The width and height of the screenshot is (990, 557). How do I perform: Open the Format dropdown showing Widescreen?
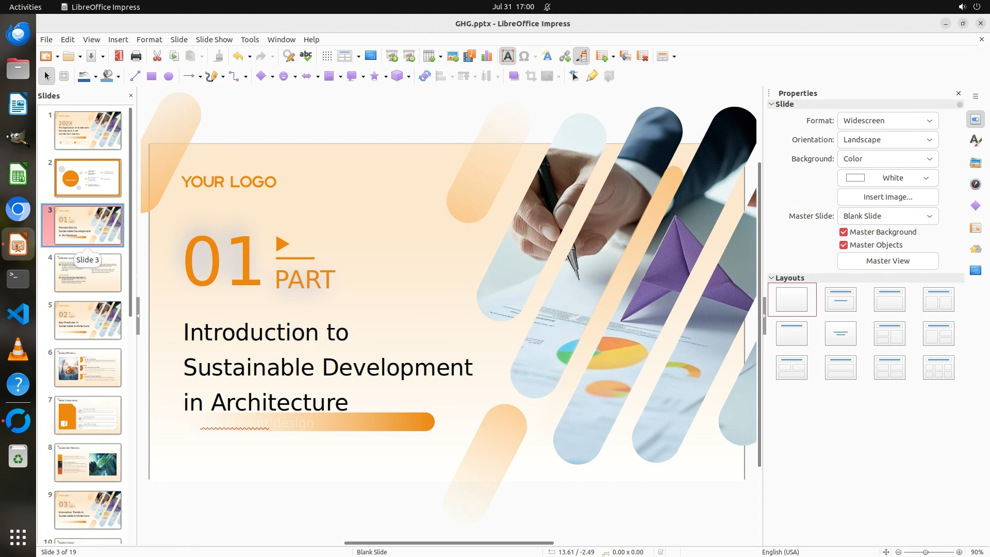tap(887, 121)
